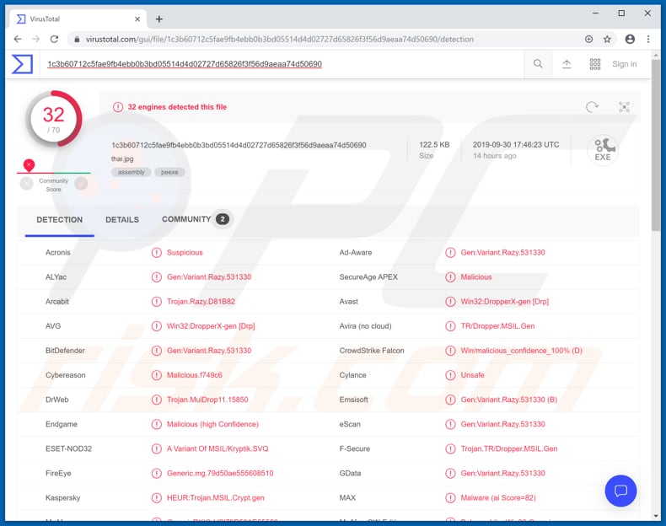
Task: Click the SecureAge APEX Malicious alert icon
Action: click(x=450, y=277)
